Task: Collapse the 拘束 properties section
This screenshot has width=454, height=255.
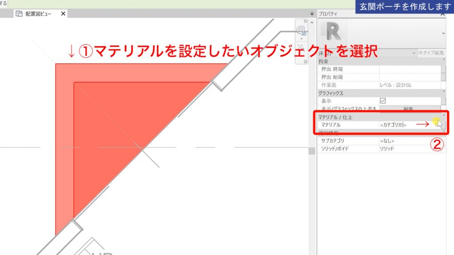Action: [x=444, y=60]
